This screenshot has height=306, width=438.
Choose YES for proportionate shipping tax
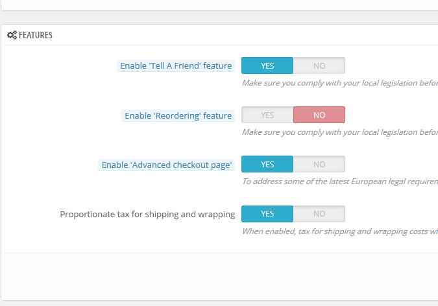click(x=267, y=214)
